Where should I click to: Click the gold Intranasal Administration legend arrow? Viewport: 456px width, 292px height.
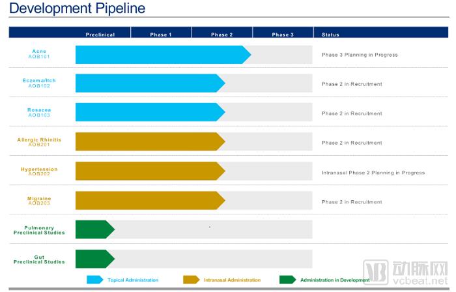192,280
